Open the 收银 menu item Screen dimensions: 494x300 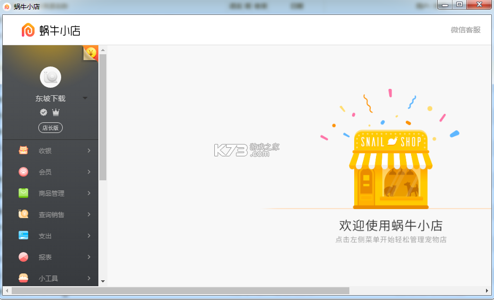pyautogui.click(x=51, y=151)
